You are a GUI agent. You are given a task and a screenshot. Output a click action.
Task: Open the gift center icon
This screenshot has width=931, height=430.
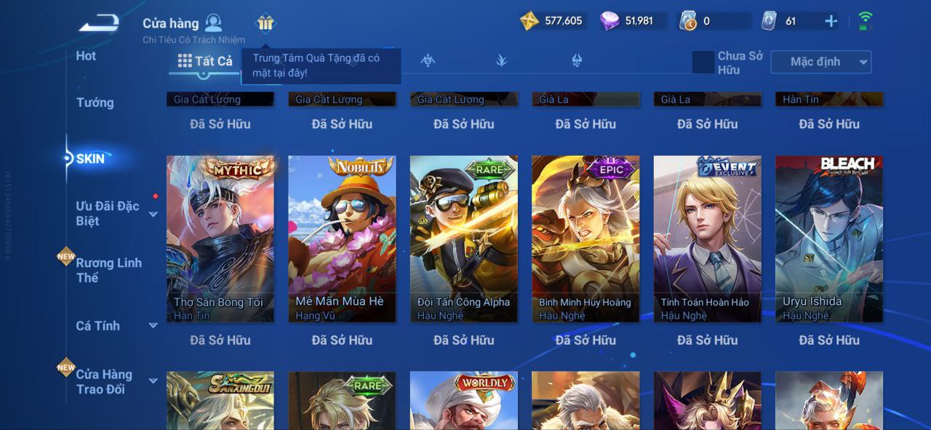click(265, 23)
